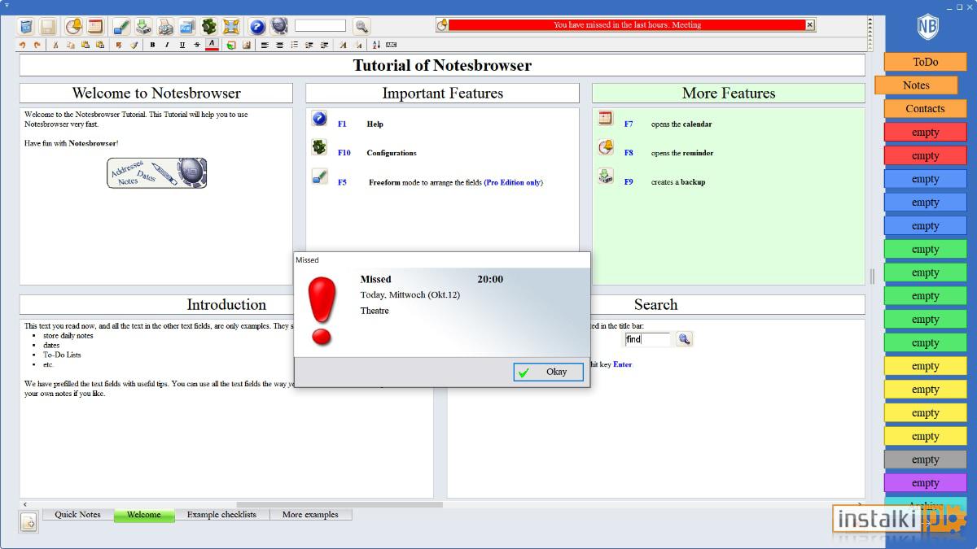
Task: Open the reminder from the toolbar bell-clock icon
Action: 74,26
